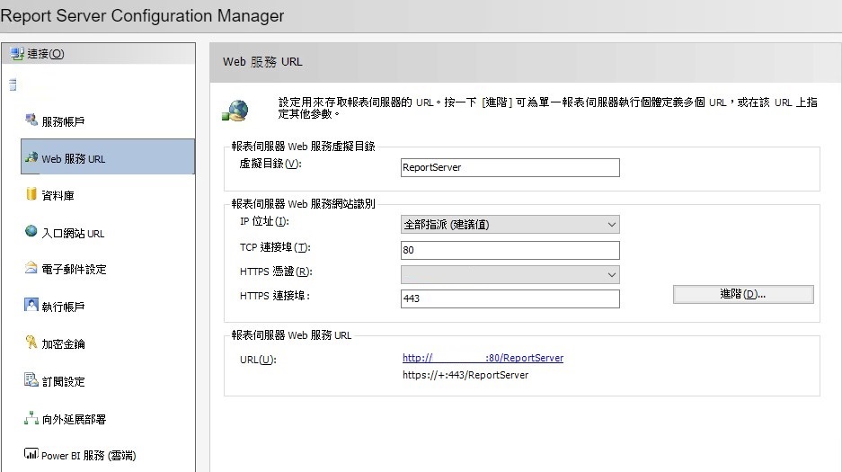Focus the TCP 連接埠 field with 80
The image size is (842, 472).
510,249
